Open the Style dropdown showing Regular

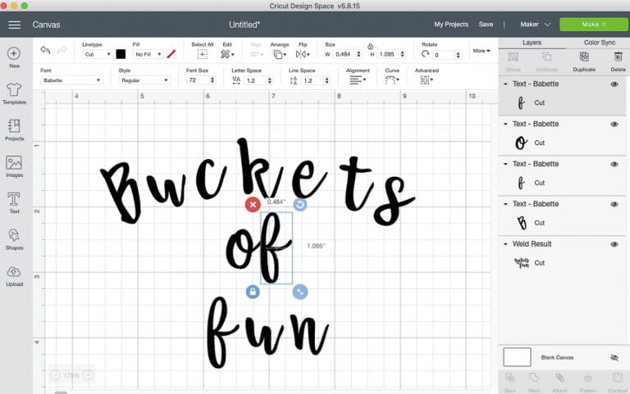tap(144, 80)
